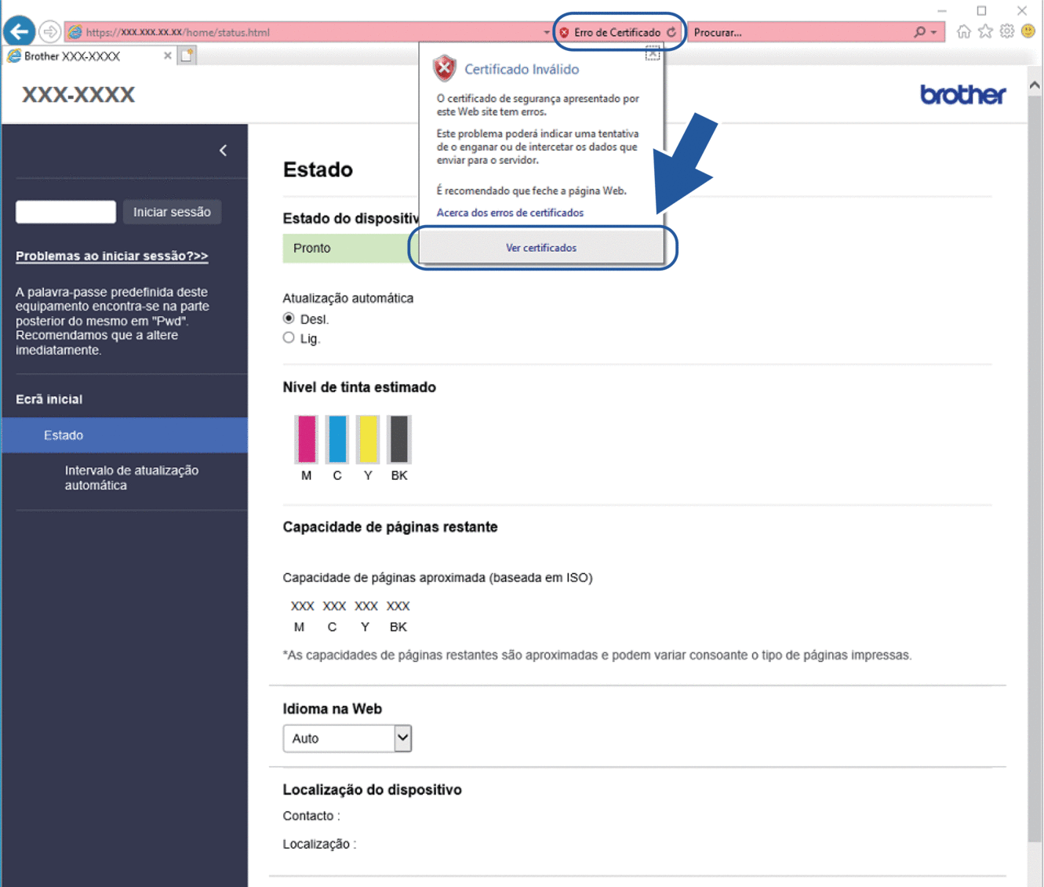Click the Pronto status text

click(312, 248)
